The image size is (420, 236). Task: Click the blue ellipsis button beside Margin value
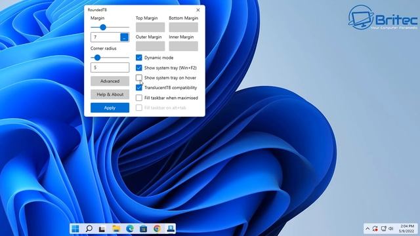tap(124, 37)
